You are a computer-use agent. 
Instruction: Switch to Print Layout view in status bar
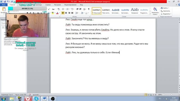[x=146, y=95]
